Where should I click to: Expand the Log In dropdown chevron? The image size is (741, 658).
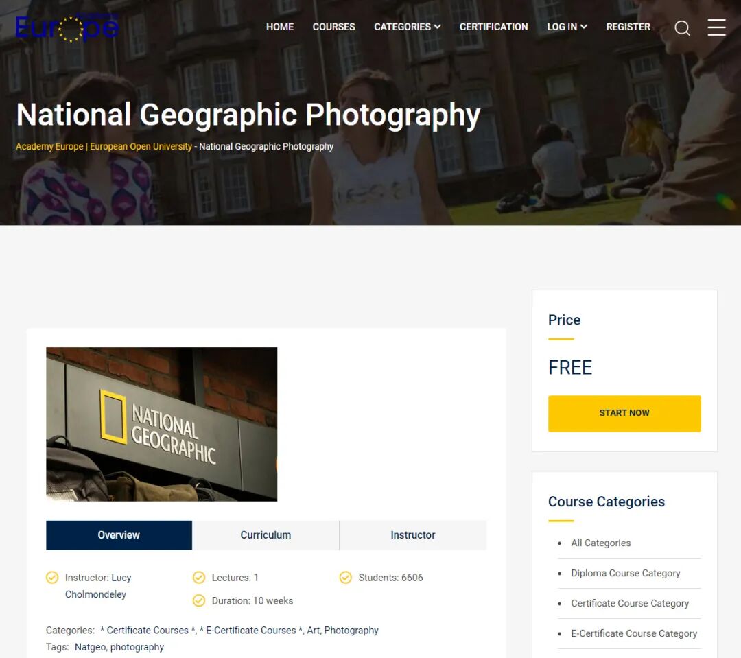pos(584,27)
